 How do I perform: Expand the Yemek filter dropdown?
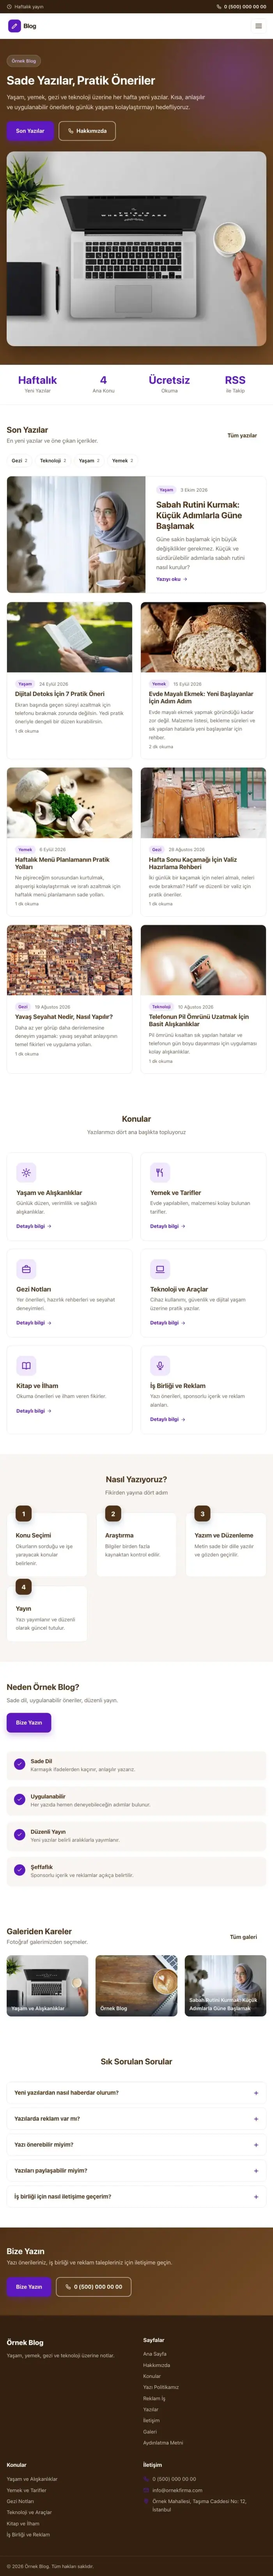tap(122, 461)
